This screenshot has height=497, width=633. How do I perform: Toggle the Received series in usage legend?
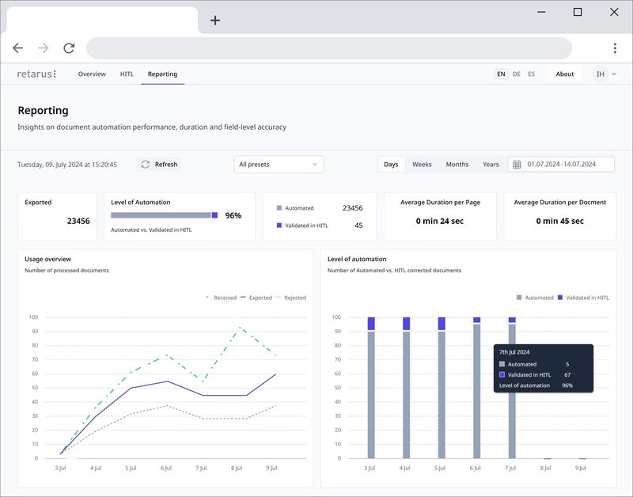[x=221, y=298]
